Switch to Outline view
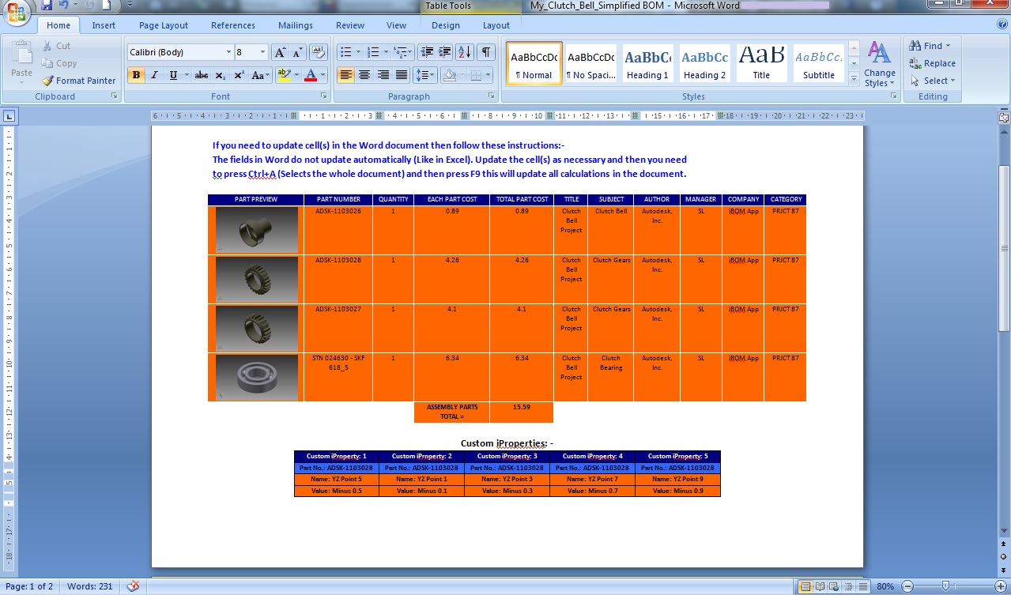The height and width of the screenshot is (595, 1011). pyautogui.click(x=847, y=586)
